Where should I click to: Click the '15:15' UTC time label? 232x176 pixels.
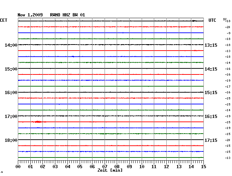(211, 93)
